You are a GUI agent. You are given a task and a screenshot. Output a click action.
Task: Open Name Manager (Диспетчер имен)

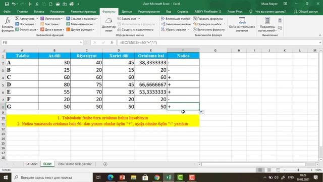tap(109, 25)
